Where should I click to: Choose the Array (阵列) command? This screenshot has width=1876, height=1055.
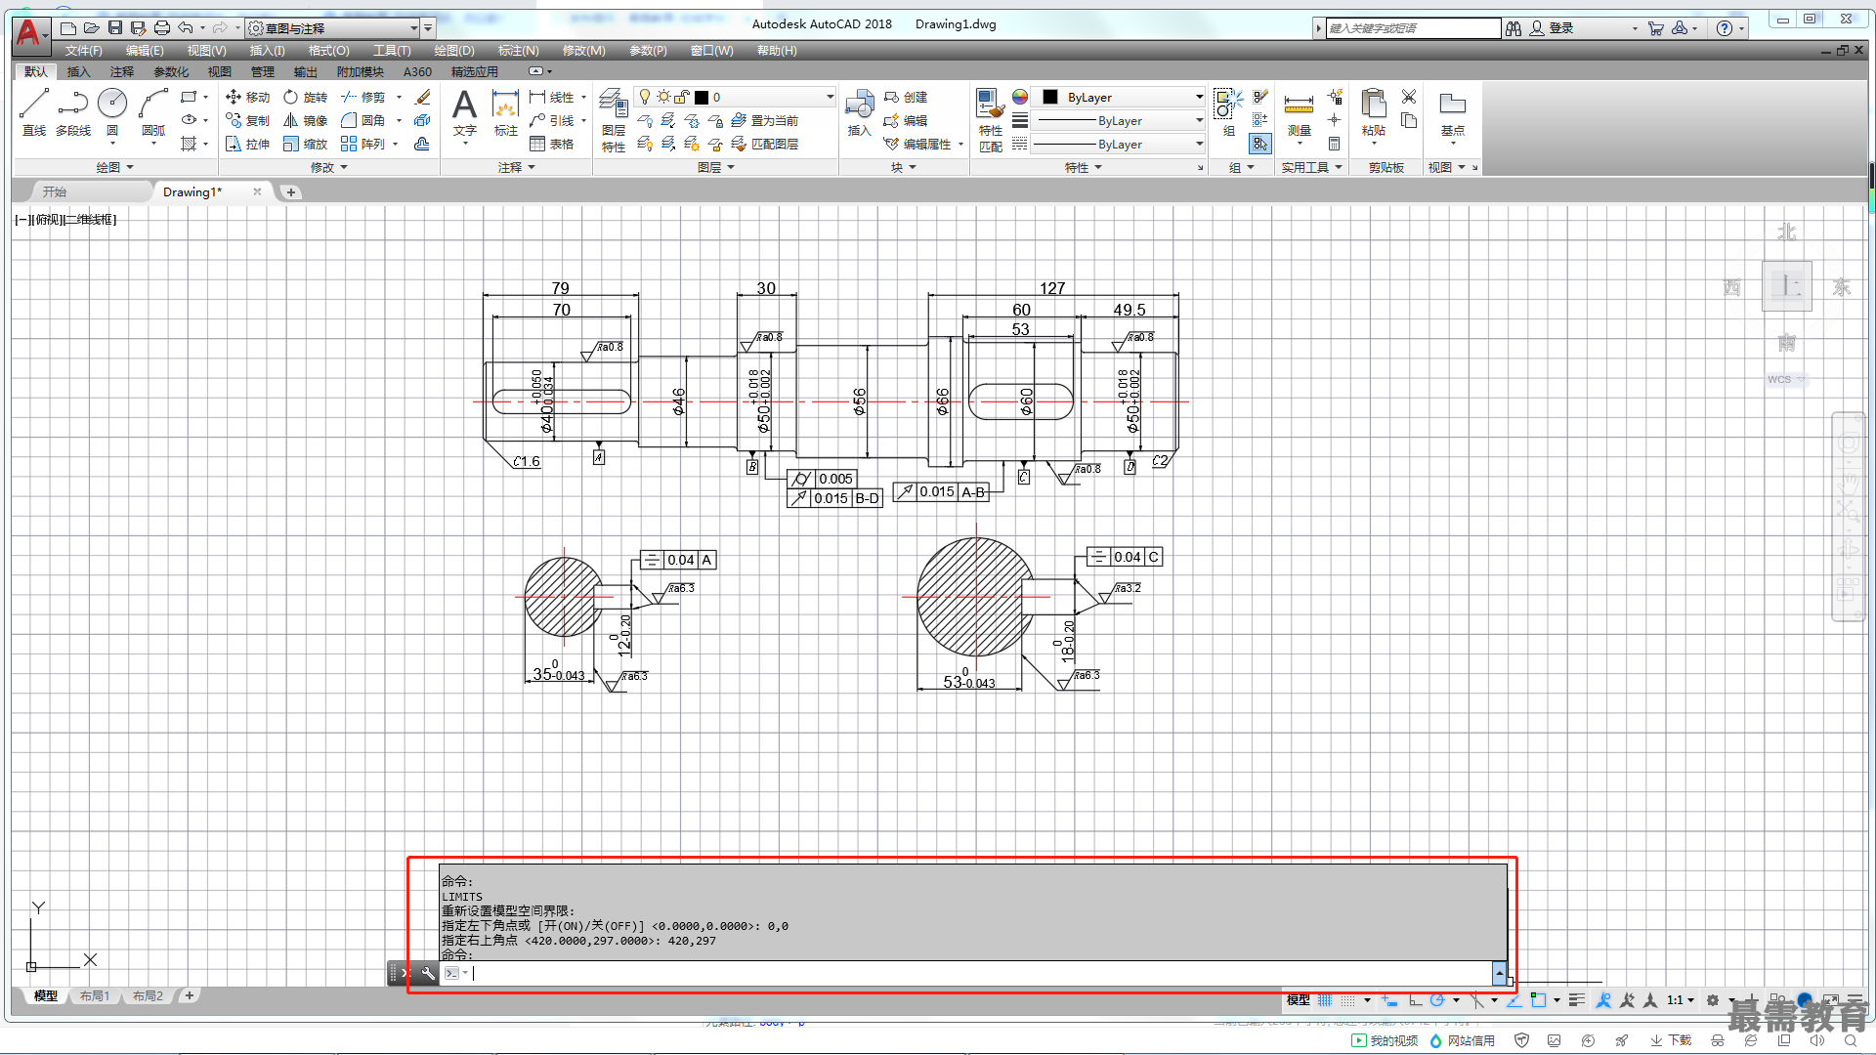coord(362,144)
